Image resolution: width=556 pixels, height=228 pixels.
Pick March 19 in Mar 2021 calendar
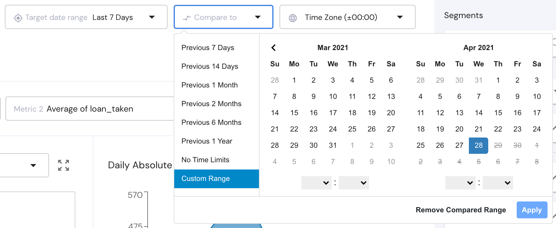(x=371, y=113)
